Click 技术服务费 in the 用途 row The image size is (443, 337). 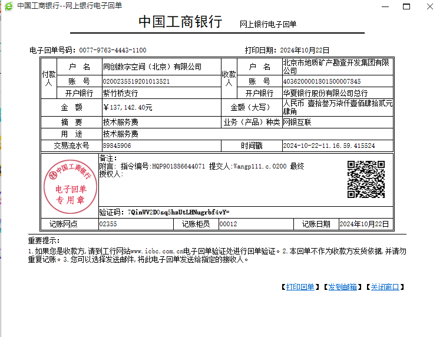tap(120, 134)
